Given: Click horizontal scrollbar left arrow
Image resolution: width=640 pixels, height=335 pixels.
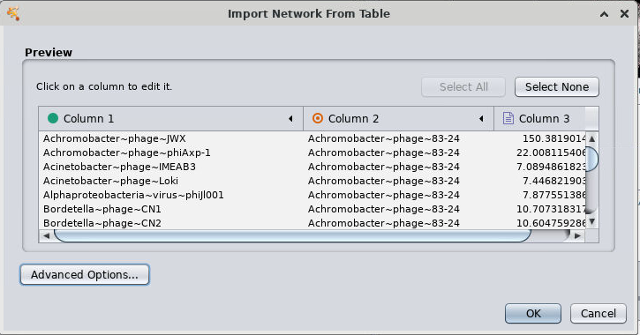Looking at the screenshot, I should 46,235.
